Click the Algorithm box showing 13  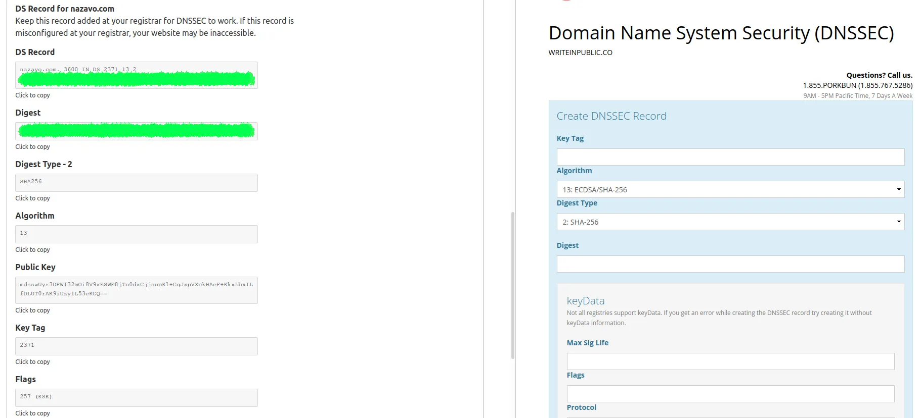[137, 234]
